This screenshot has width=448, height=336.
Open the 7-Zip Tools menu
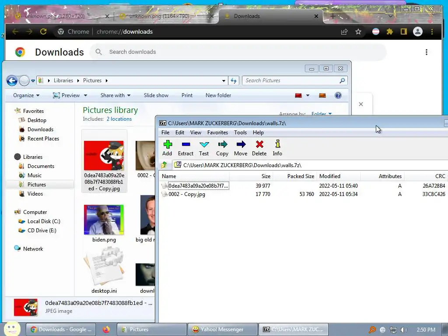point(240,133)
